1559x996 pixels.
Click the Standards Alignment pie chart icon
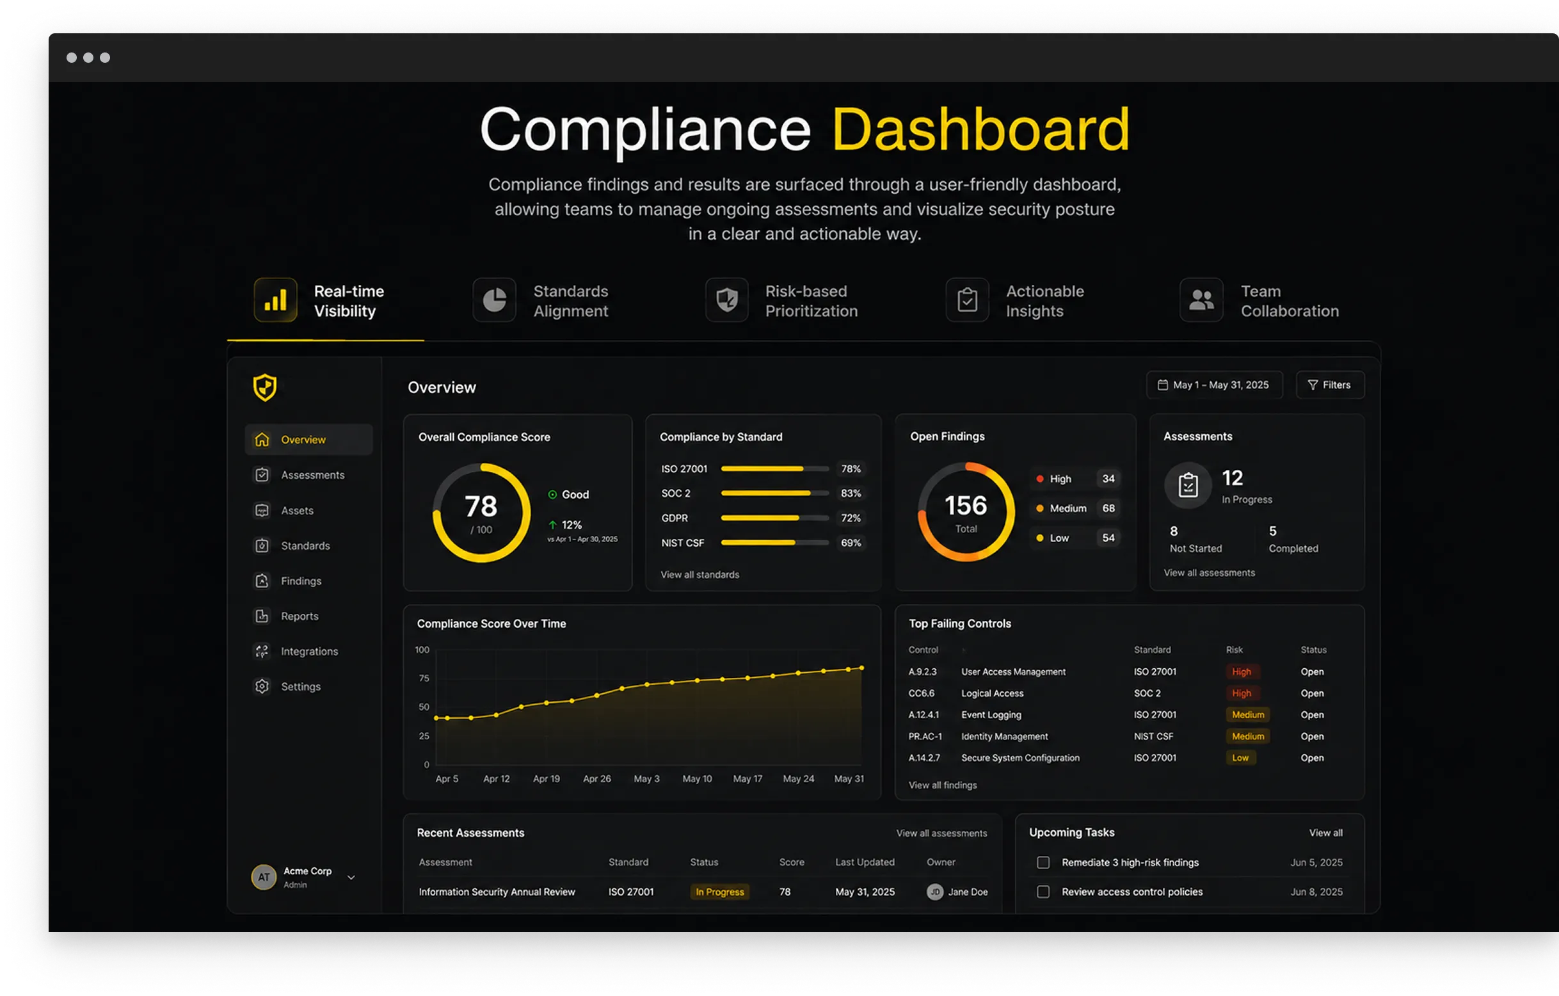click(495, 300)
